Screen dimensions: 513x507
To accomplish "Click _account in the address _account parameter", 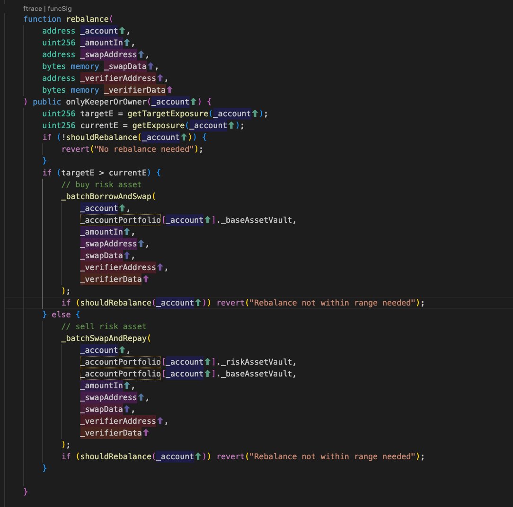I will pos(99,31).
